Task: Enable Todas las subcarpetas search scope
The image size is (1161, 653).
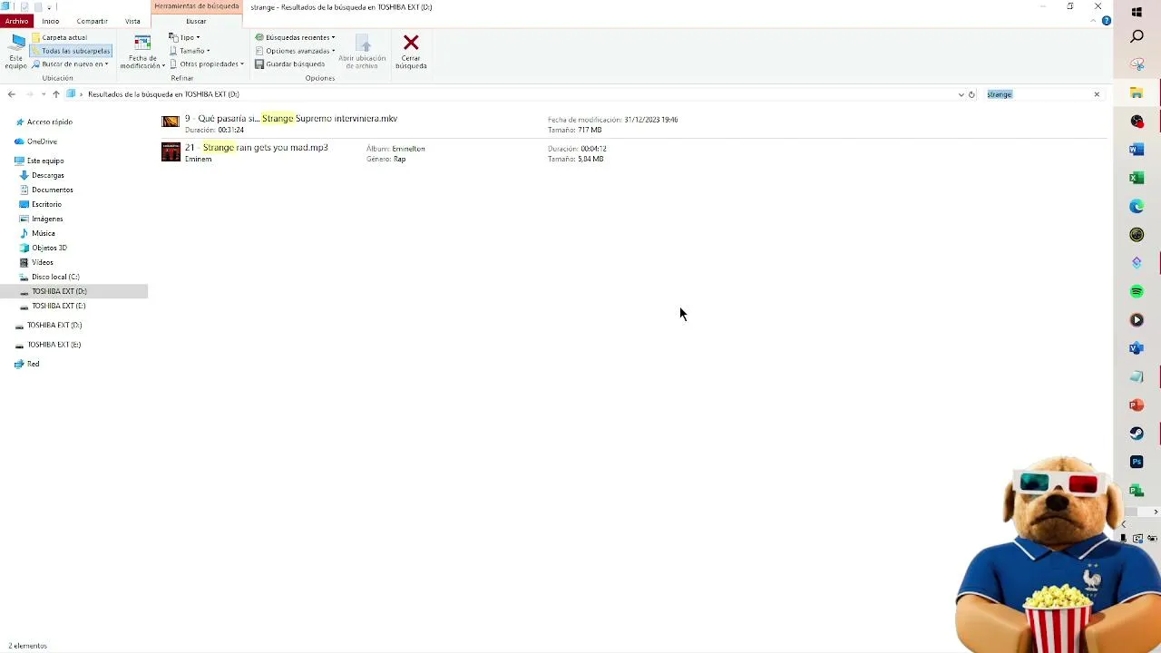Action: (71, 51)
